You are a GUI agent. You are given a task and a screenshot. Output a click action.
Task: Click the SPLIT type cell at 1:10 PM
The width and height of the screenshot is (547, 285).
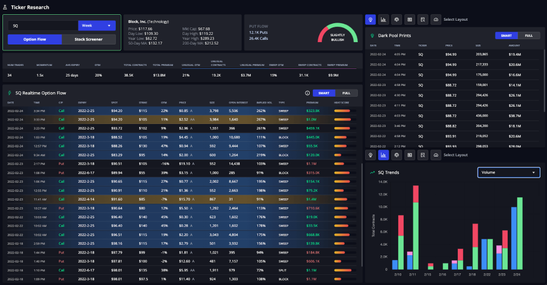(x=282, y=270)
